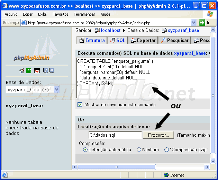Click the 'Compressão:' label
Screen dimensions: 218x180
pos(92,143)
